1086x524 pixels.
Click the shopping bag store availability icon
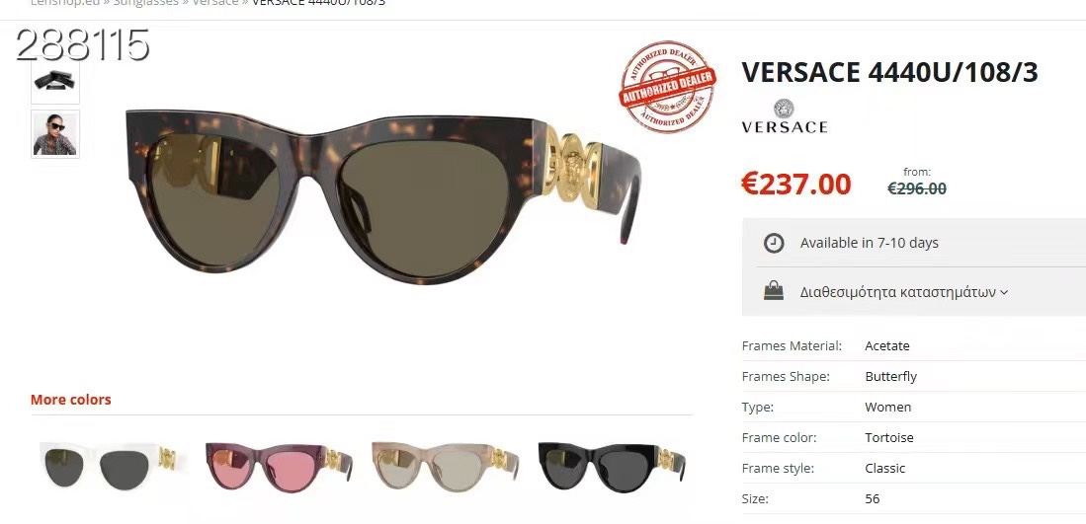[x=774, y=291]
